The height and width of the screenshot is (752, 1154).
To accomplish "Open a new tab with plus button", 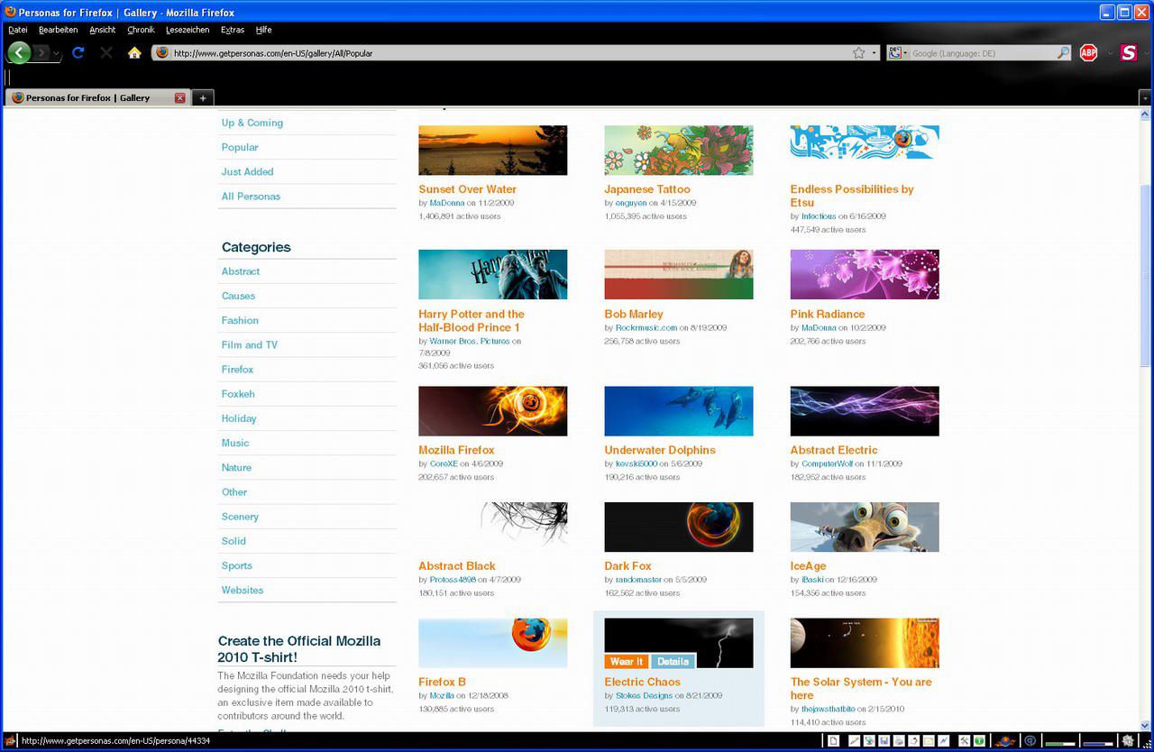I will click(x=203, y=97).
